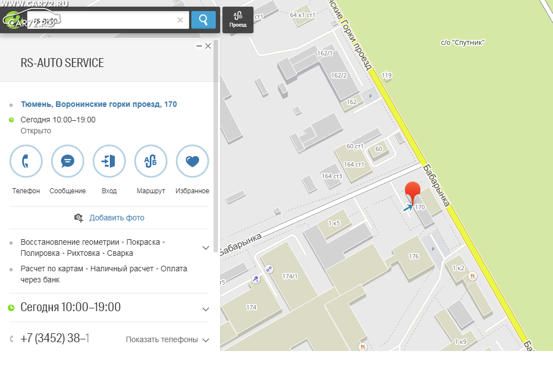Click the restaurant marker beside building 1 к2
The width and height of the screenshot is (553, 392).
pyautogui.click(x=473, y=276)
